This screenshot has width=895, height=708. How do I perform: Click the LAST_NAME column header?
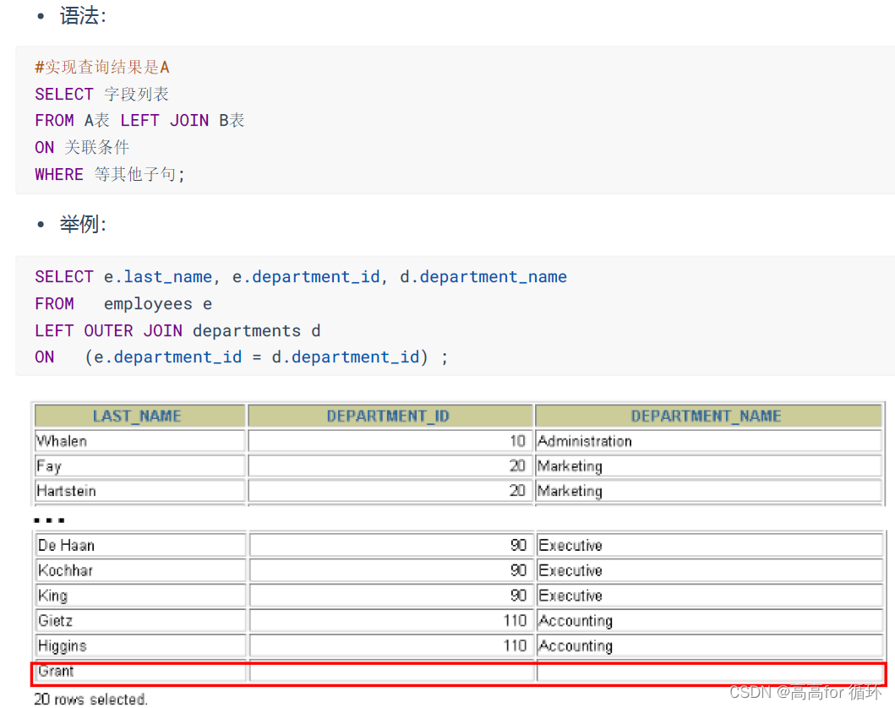click(139, 416)
